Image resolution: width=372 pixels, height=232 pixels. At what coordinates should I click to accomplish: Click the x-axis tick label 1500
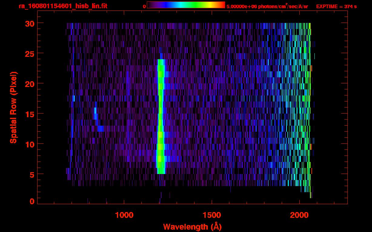212,215
